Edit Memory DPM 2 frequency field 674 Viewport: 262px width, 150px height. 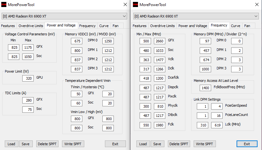tap(205, 60)
